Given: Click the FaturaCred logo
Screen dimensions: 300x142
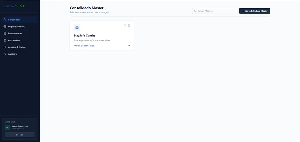Looking at the screenshot, I should (15, 6).
